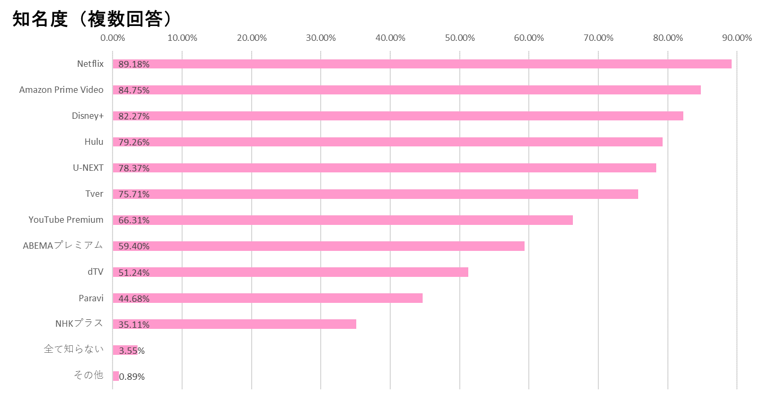This screenshot has height=401, width=764.
Task: Click the Amazon Prime Video axis label
Action: (61, 90)
